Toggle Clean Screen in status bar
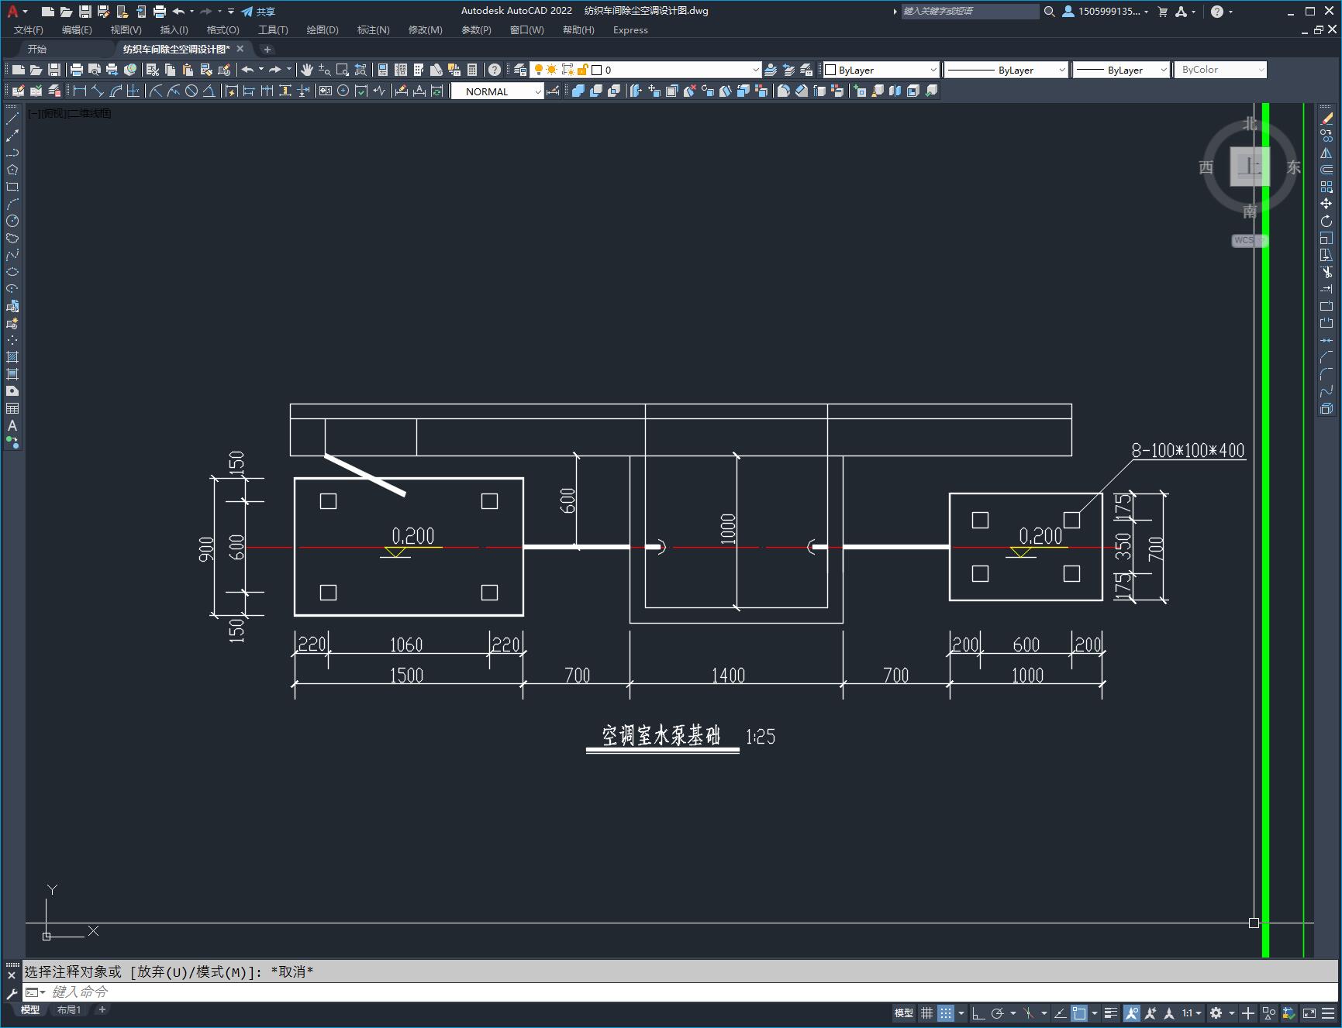The height and width of the screenshot is (1028, 1342). pos(1309,1013)
